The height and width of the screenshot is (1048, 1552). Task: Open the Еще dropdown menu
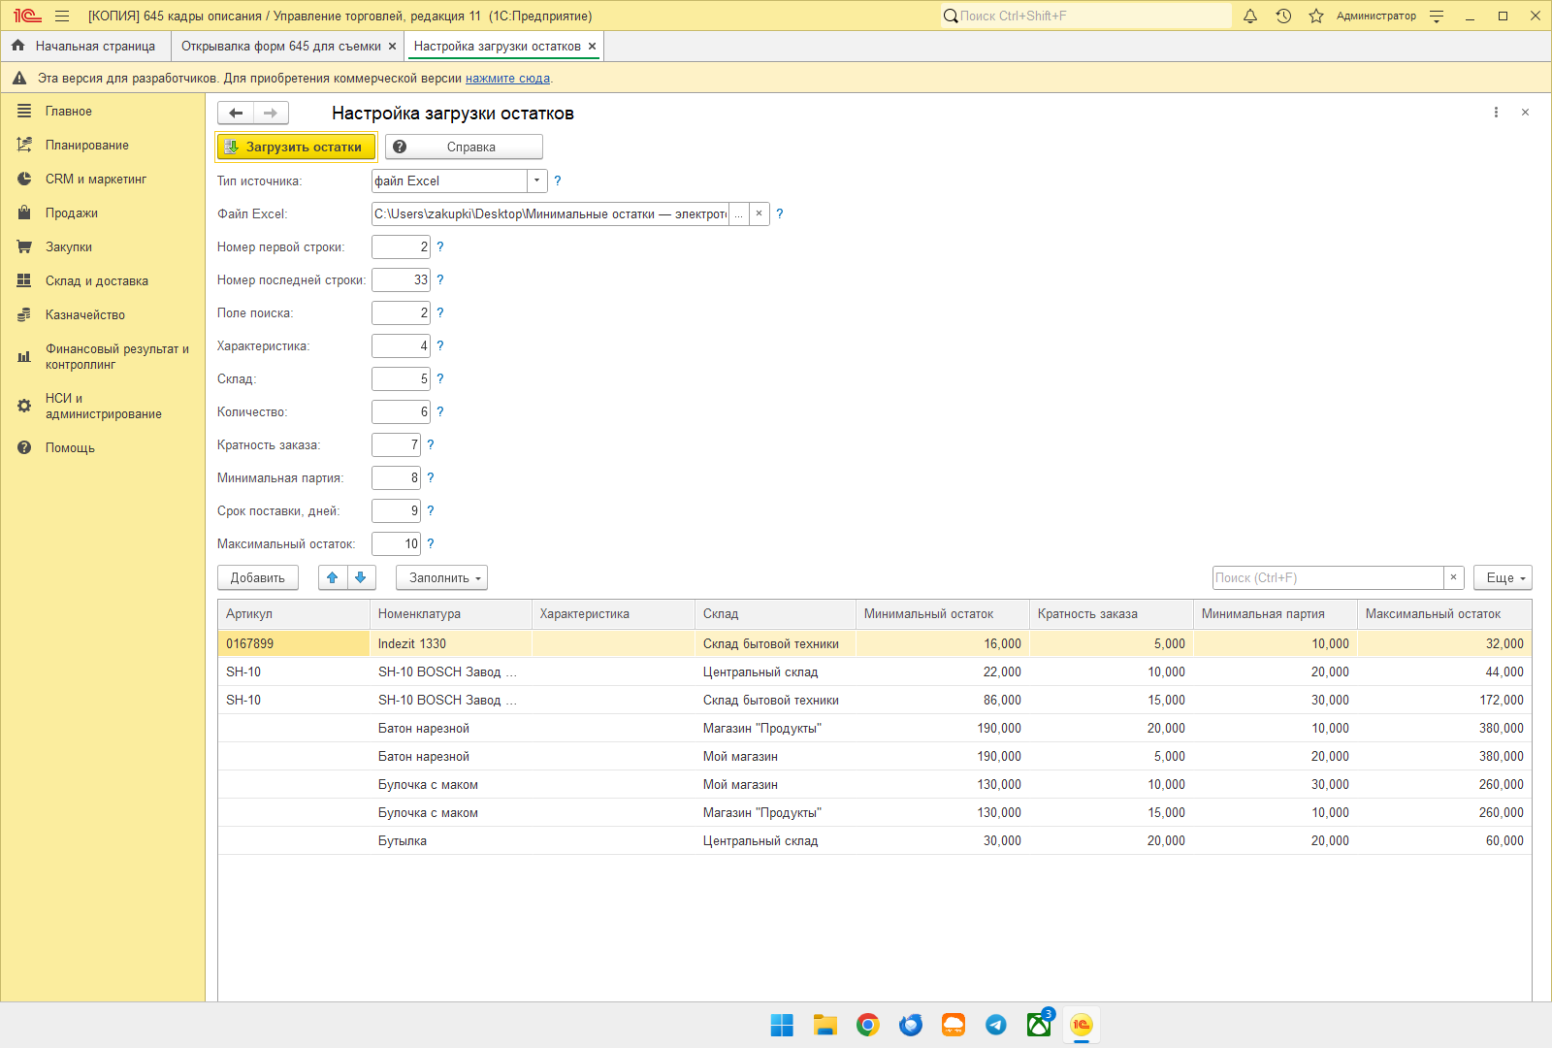tap(1503, 577)
